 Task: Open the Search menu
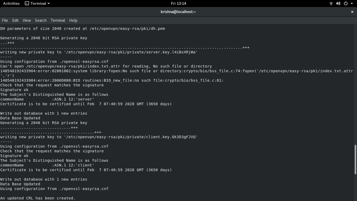coord(41,20)
